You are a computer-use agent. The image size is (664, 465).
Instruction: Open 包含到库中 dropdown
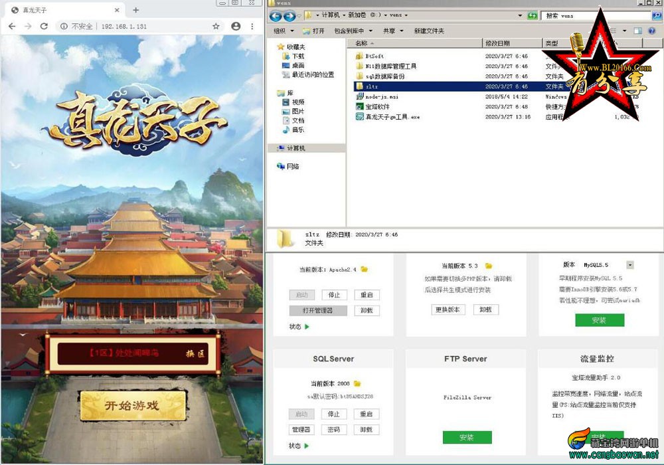pos(353,31)
